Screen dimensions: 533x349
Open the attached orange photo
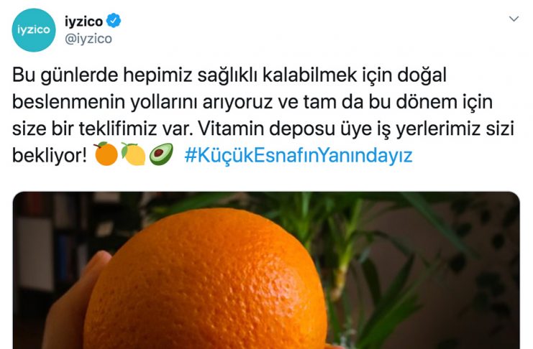tap(266, 270)
